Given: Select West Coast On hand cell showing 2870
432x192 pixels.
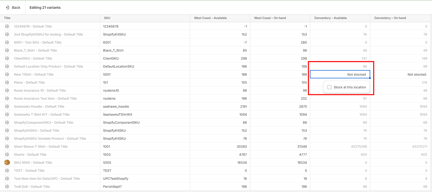Looking at the screenshot, I should (x=280, y=107).
